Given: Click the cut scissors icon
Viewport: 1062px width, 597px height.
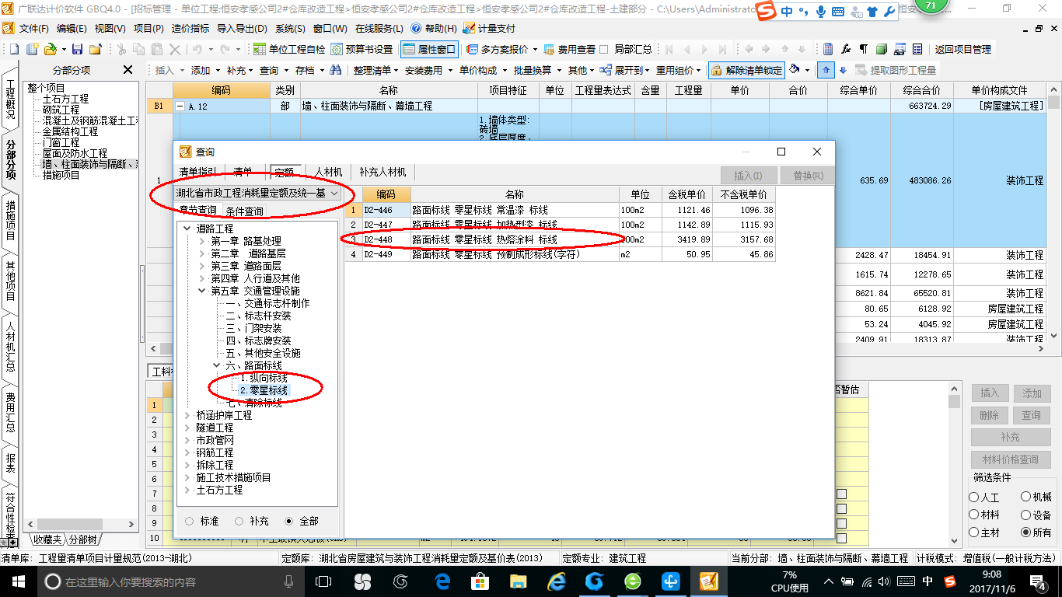Looking at the screenshot, I should click(x=121, y=49).
